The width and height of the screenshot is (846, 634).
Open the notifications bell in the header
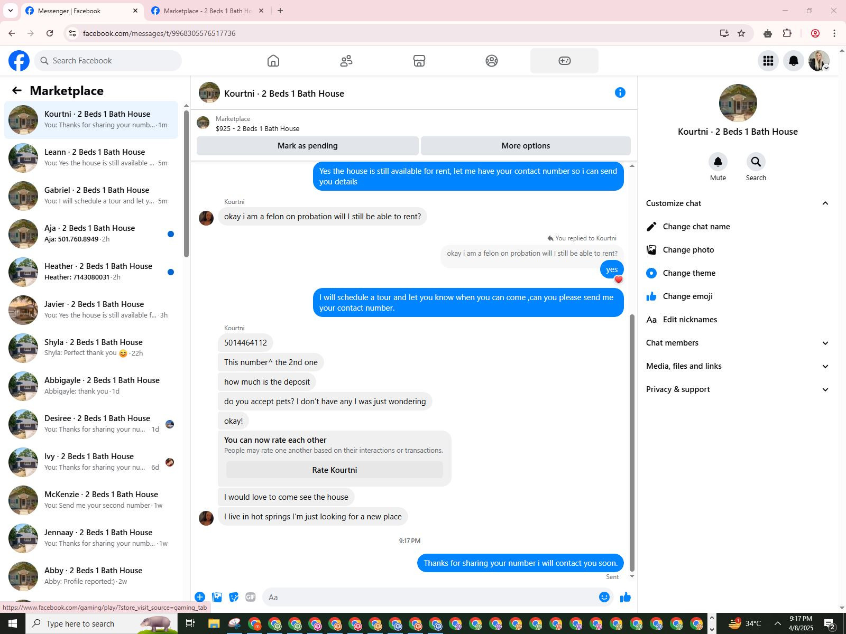point(794,61)
